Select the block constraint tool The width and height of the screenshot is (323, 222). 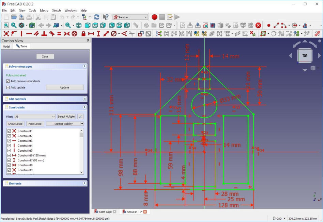pos(74,34)
